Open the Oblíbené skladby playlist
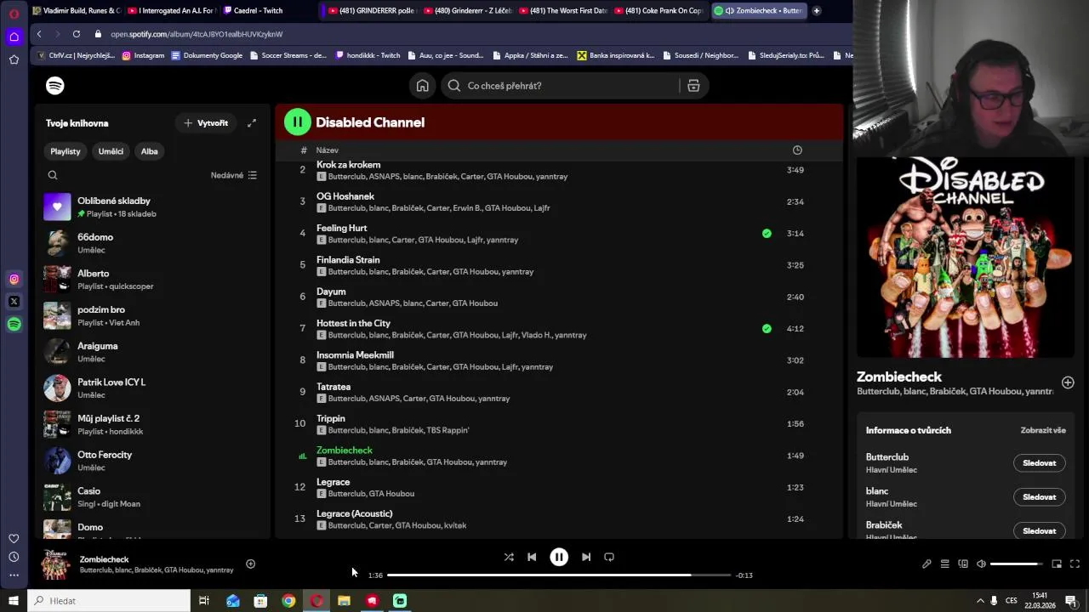Viewport: 1089px width, 612px height. click(153, 207)
